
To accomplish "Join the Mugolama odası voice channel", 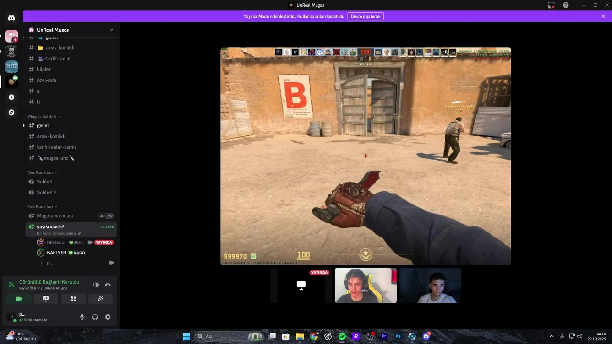I will tap(71, 216).
